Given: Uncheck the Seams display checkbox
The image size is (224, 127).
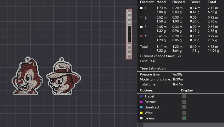Looking at the screenshot, I should click(x=184, y=118).
